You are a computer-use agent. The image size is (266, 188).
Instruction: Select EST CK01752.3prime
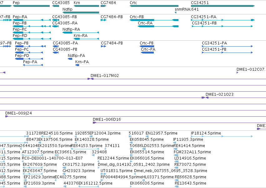click(64, 168)
